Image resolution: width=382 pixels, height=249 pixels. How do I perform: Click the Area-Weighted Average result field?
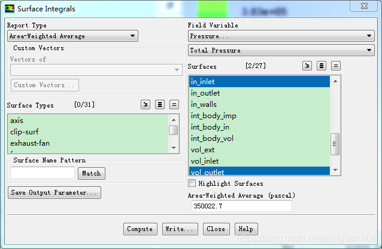(x=242, y=206)
